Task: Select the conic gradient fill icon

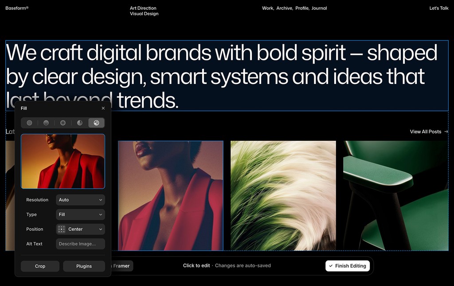Action: (x=80, y=123)
